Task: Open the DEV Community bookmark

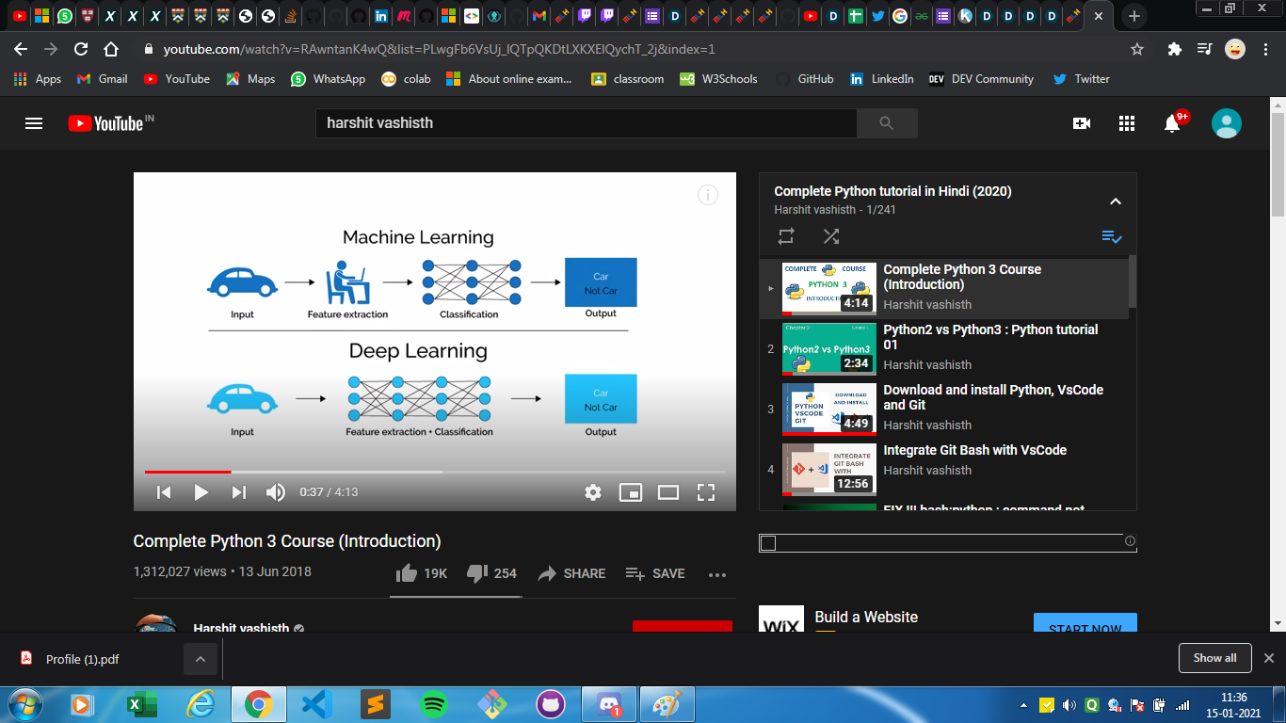Action: pos(981,79)
